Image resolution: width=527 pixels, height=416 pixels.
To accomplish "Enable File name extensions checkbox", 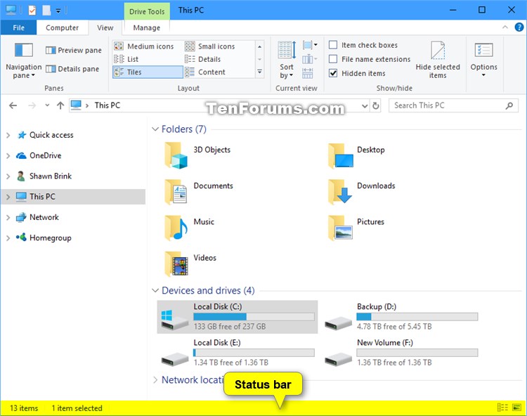I will [333, 59].
